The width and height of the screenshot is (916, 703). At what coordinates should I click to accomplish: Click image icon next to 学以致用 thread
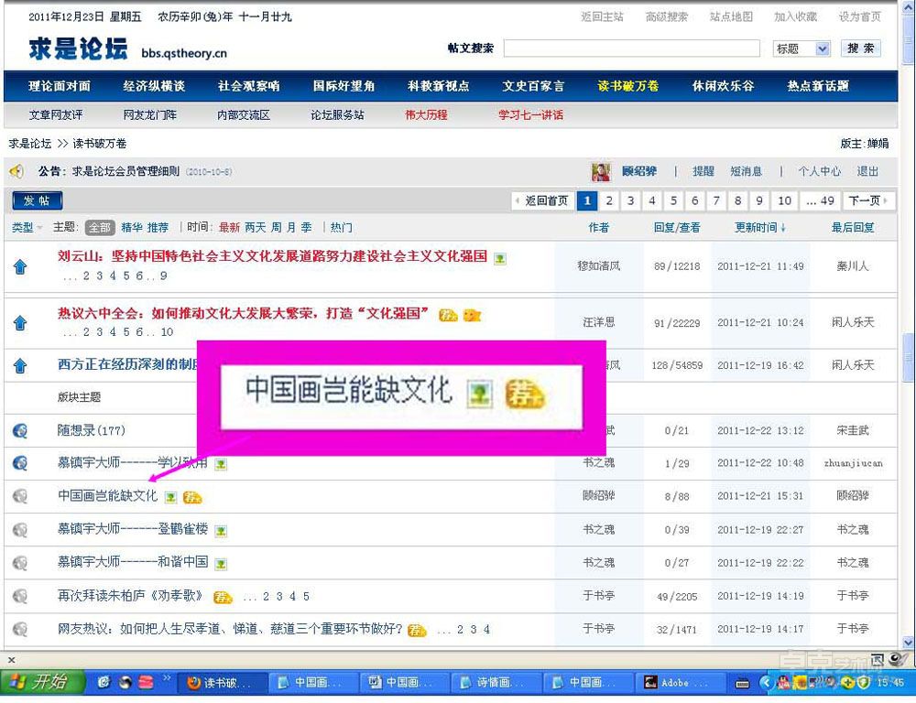coord(220,465)
